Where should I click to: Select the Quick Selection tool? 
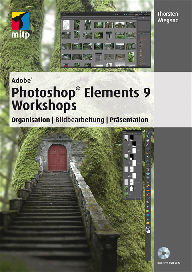(148, 161)
